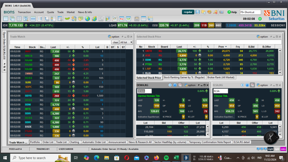The height and width of the screenshot is (162, 288).
Task: Switch to retro theme
Action: point(283,149)
